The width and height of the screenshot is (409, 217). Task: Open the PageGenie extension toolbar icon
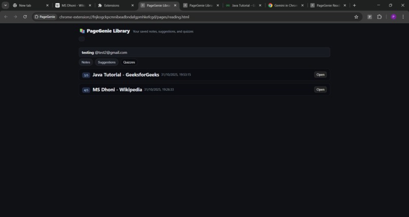(x=369, y=17)
